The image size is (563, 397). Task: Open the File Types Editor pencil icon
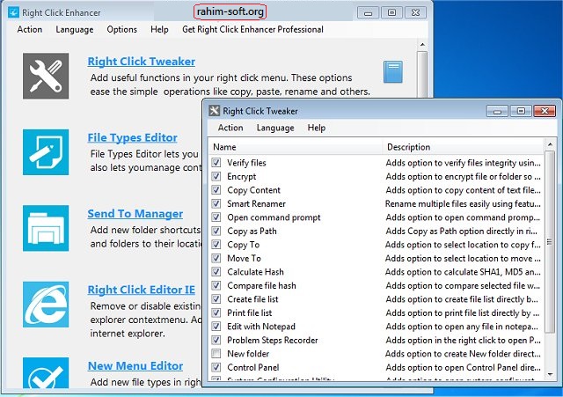[46, 152]
